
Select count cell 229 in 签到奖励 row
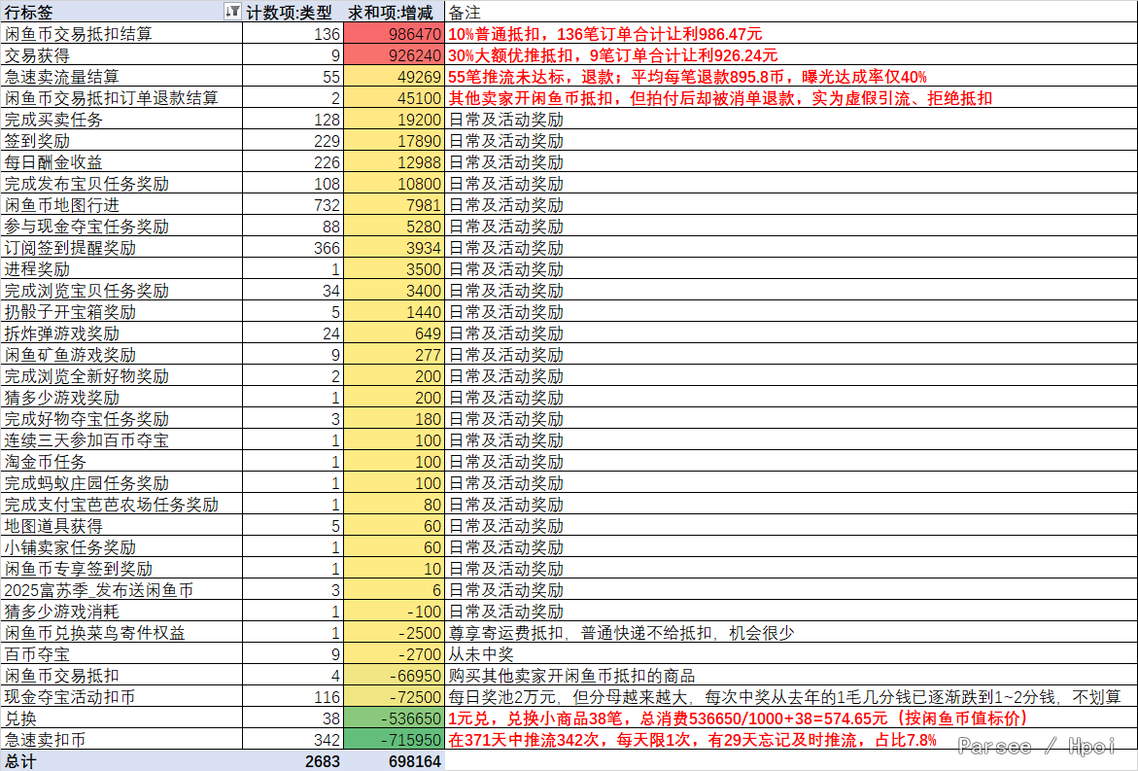tap(293, 141)
